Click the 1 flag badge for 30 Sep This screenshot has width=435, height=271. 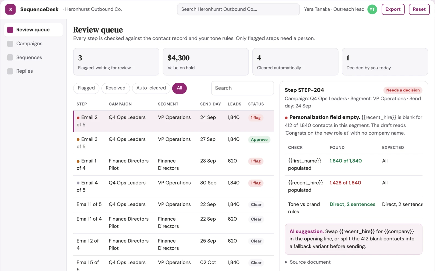click(256, 183)
